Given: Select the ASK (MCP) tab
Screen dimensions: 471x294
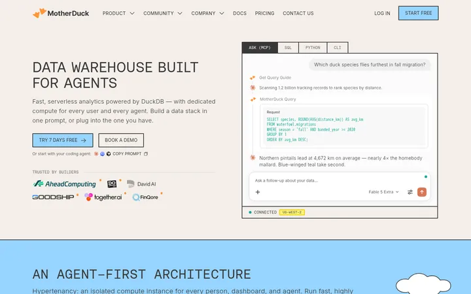Looking at the screenshot, I should pyautogui.click(x=260, y=48).
